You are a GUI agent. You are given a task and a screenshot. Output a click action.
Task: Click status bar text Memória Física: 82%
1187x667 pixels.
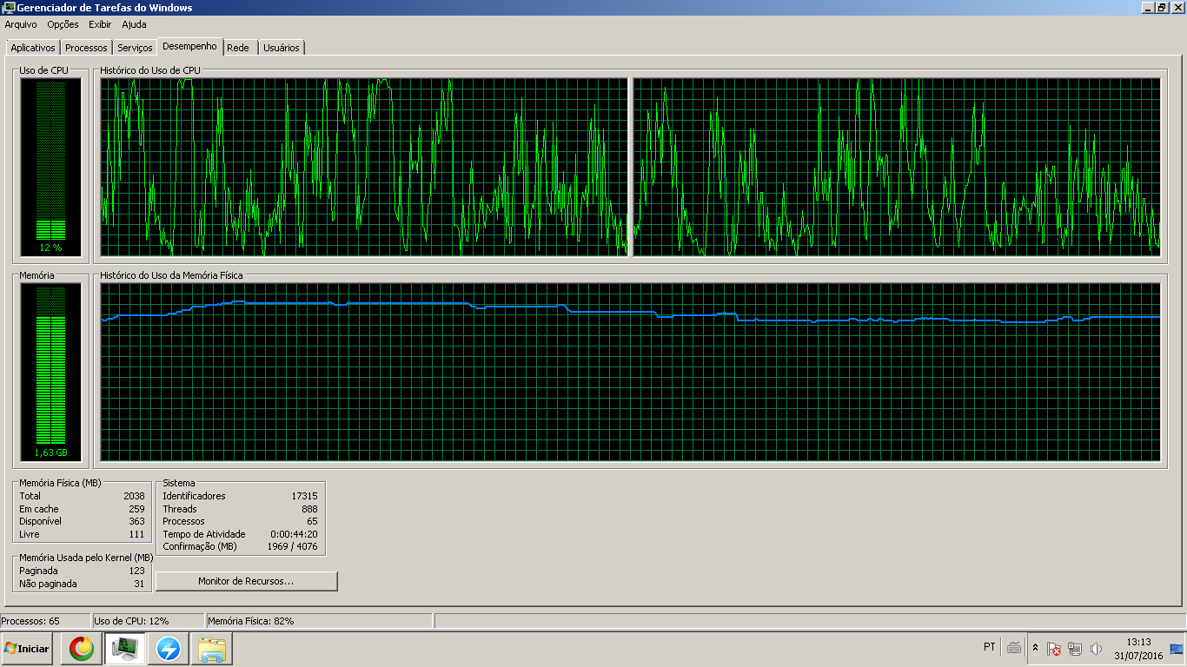251,621
